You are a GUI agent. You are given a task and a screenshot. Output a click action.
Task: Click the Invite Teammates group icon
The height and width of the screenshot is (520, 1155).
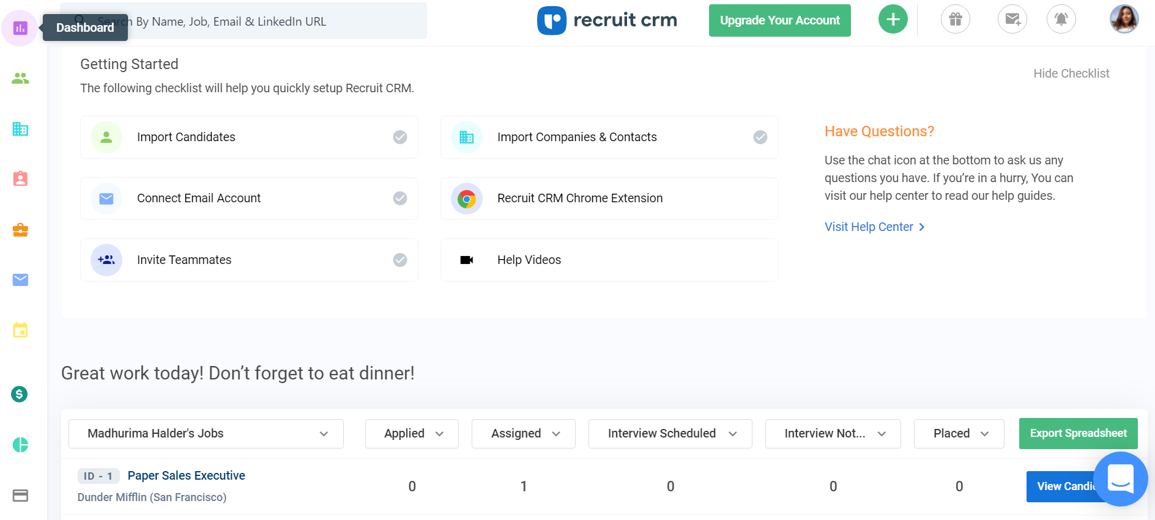pos(106,260)
